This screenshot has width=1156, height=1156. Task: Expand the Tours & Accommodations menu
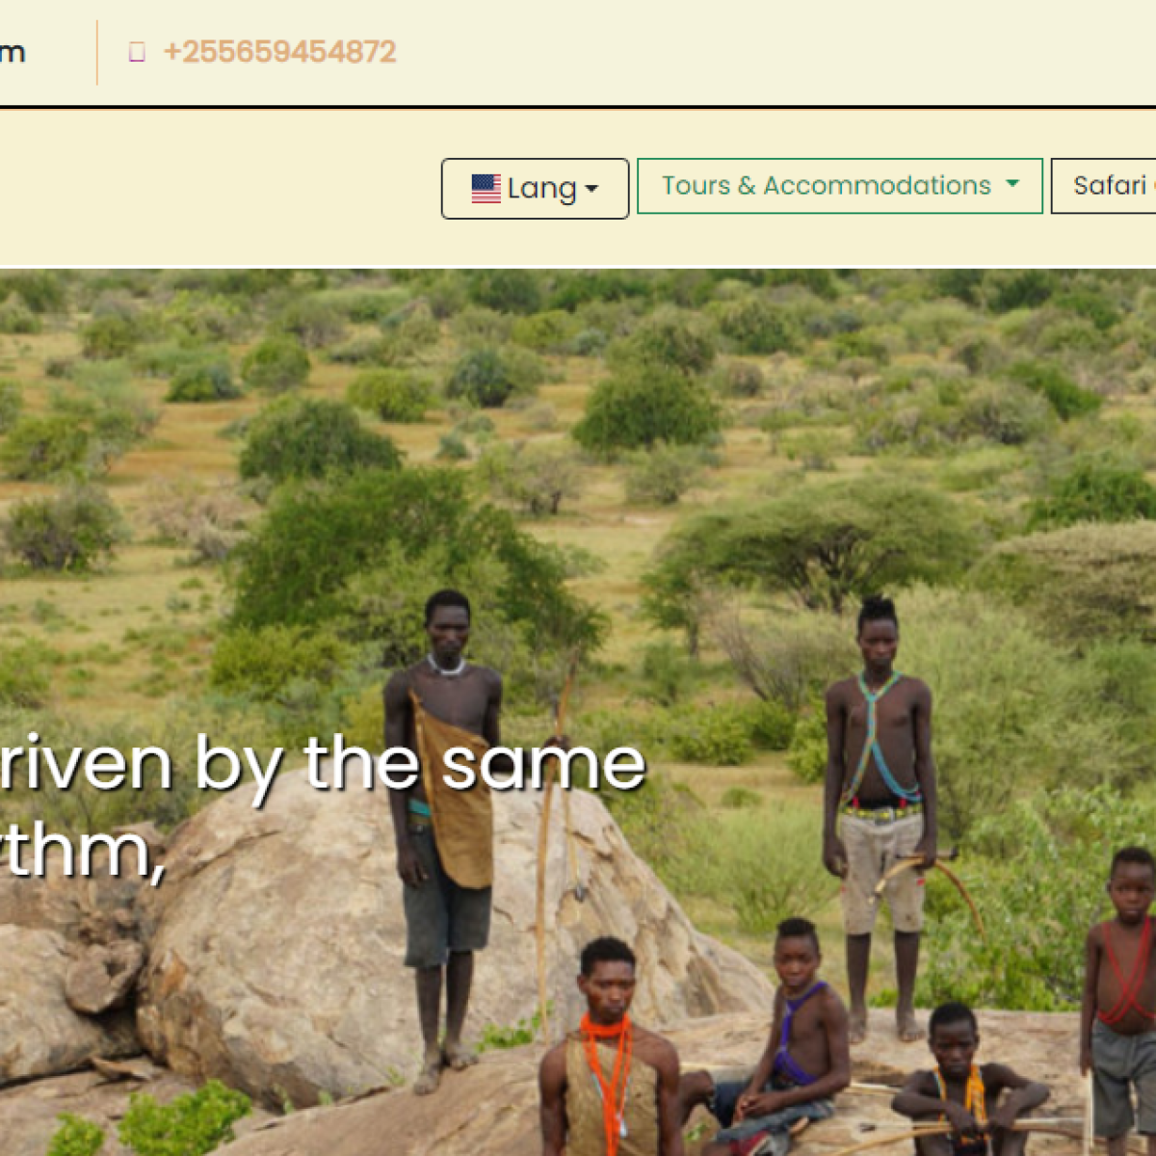839,186
